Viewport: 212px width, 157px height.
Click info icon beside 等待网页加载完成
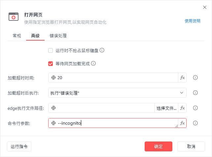tap(93, 63)
